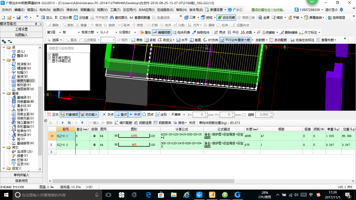Toggle 垂点 perpendicular snap

coord(121,115)
